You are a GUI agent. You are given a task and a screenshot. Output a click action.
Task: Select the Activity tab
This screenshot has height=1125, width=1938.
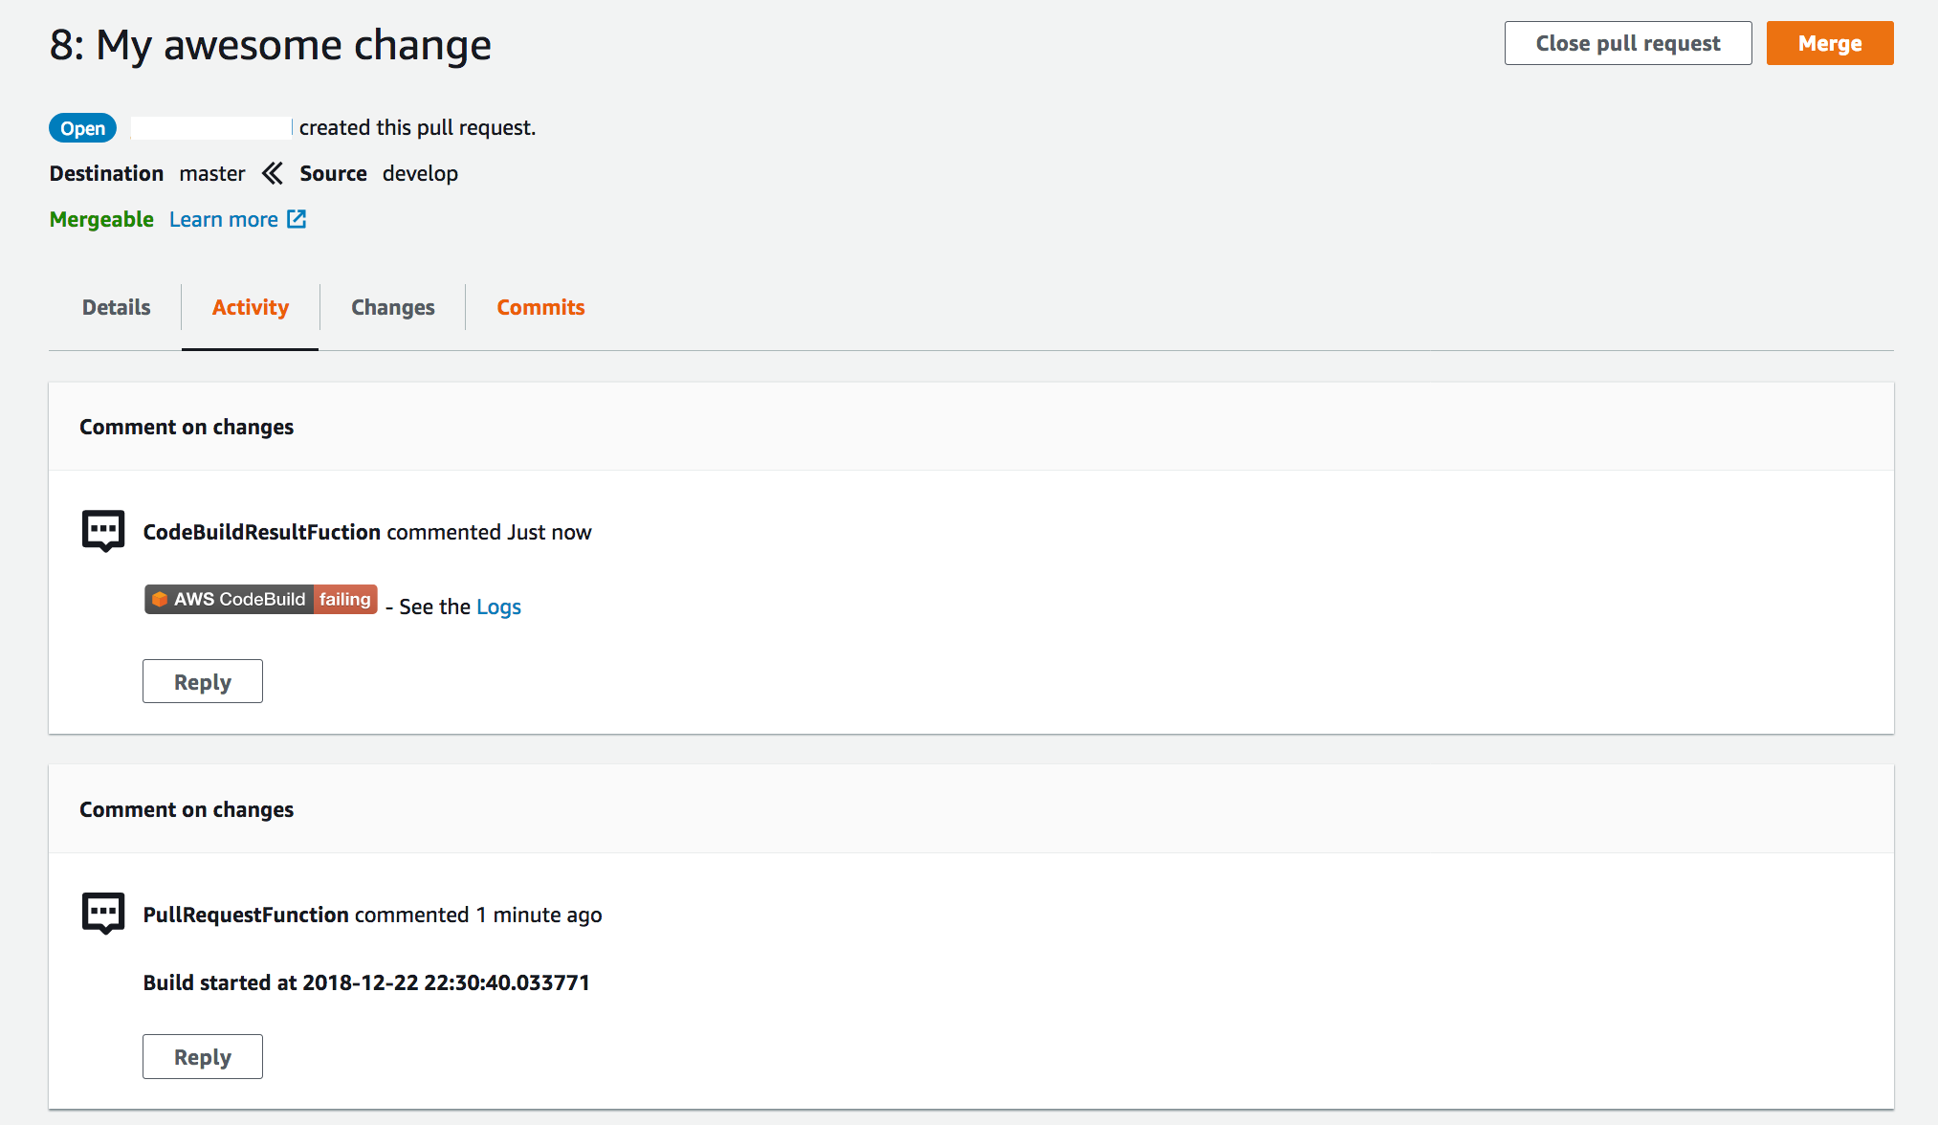pos(250,307)
